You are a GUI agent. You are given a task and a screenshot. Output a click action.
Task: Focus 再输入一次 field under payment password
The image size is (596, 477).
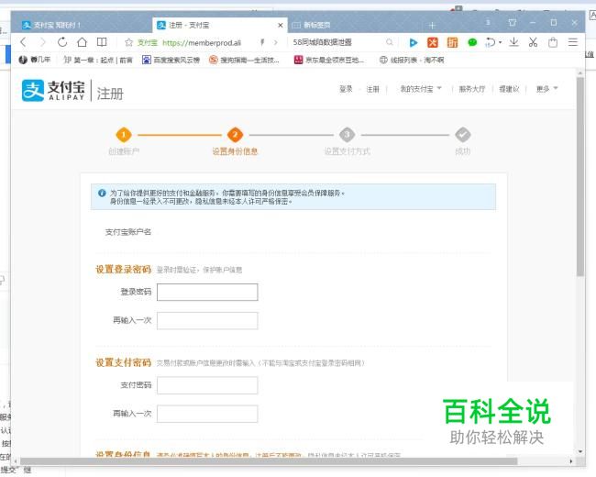coord(207,414)
